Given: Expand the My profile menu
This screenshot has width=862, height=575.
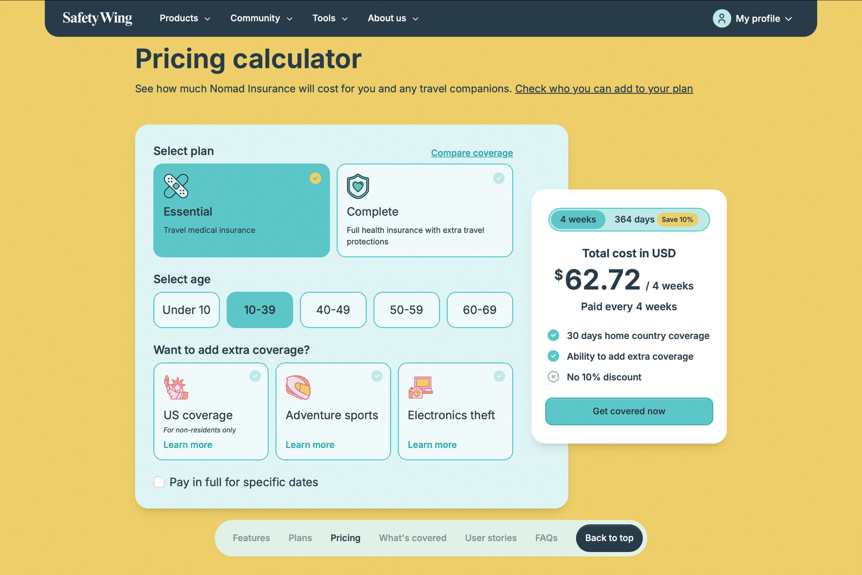Looking at the screenshot, I should (x=763, y=18).
